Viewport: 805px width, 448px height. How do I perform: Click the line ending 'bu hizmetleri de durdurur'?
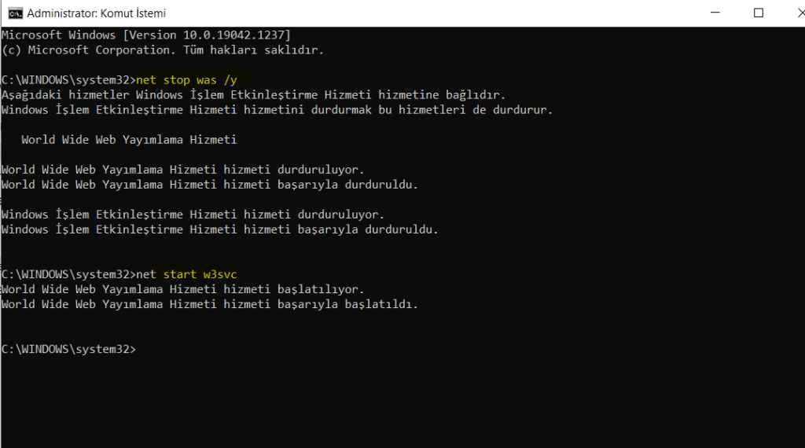(x=278, y=110)
